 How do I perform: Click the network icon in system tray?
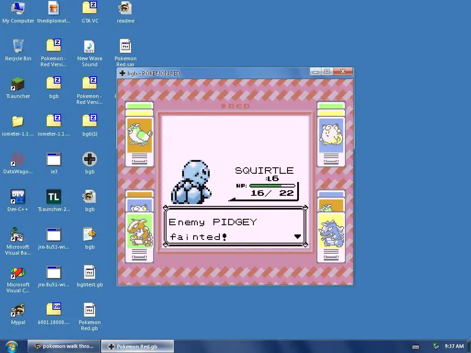[436, 347]
